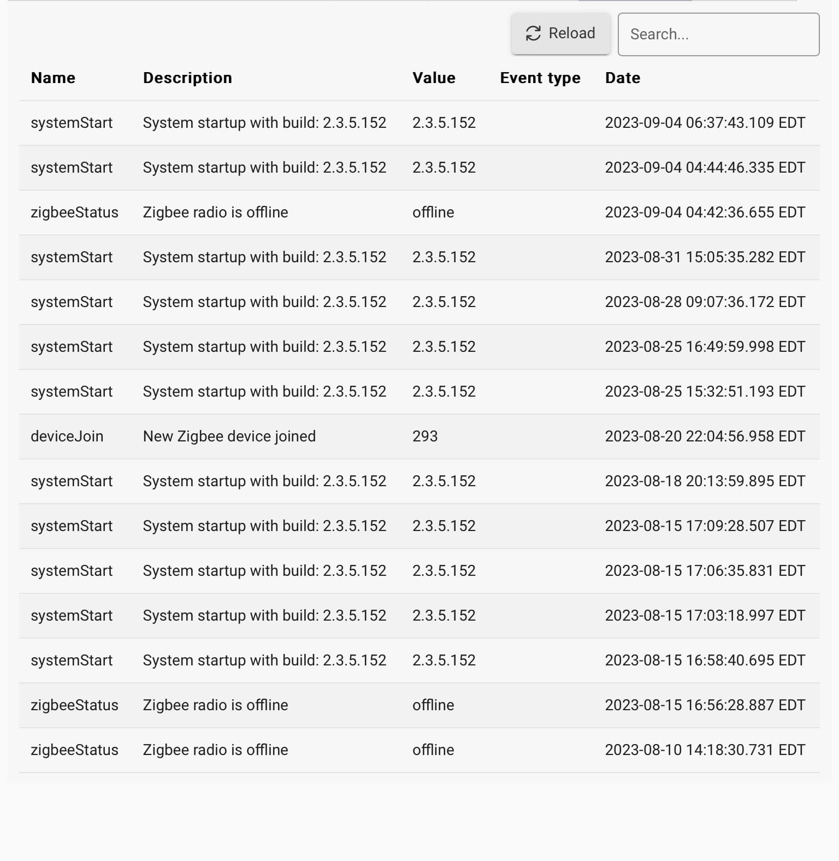This screenshot has width=839, height=861.
Task: Click the offline value dated 2023-08-15 16:56:28.887
Action: pyautogui.click(x=433, y=705)
